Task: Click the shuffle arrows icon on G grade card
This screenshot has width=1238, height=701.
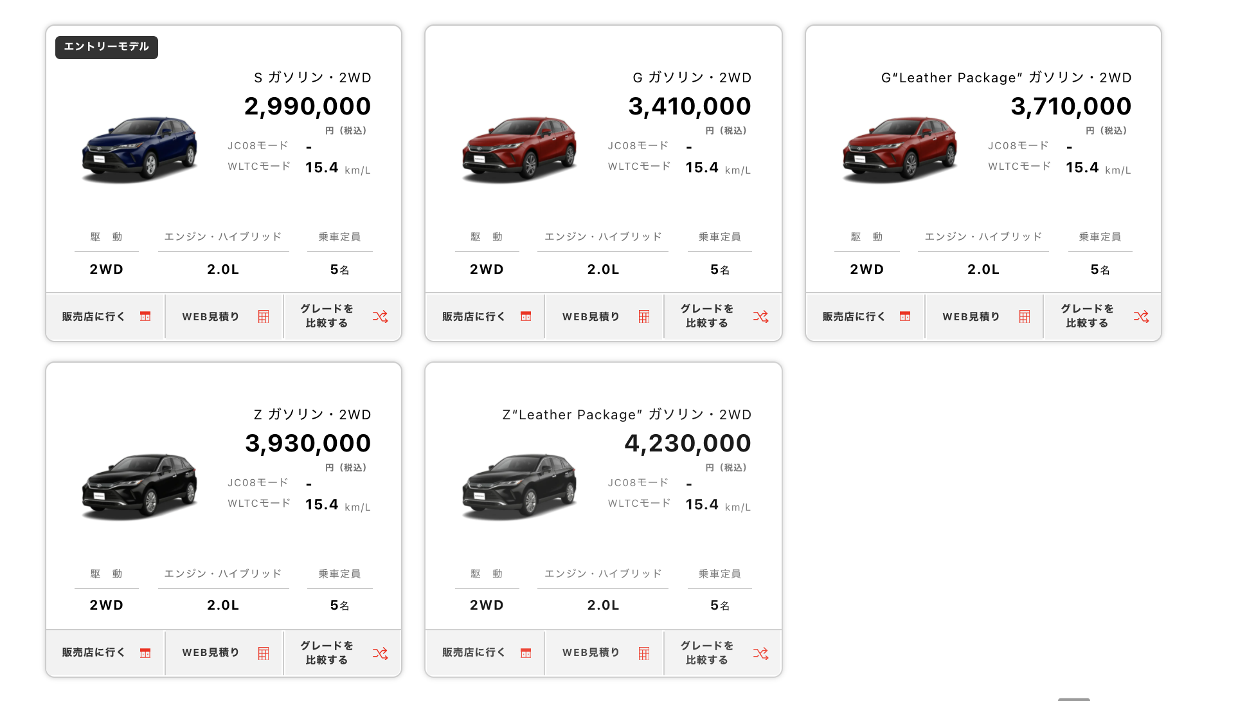Action: [760, 316]
